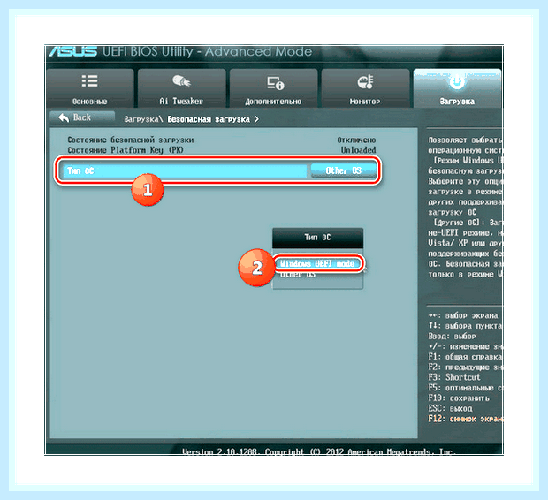Choose Other OS in the popup list
The image size is (548, 500).
pos(298,275)
